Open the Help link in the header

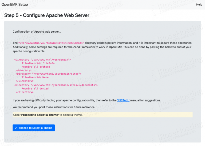199,5
